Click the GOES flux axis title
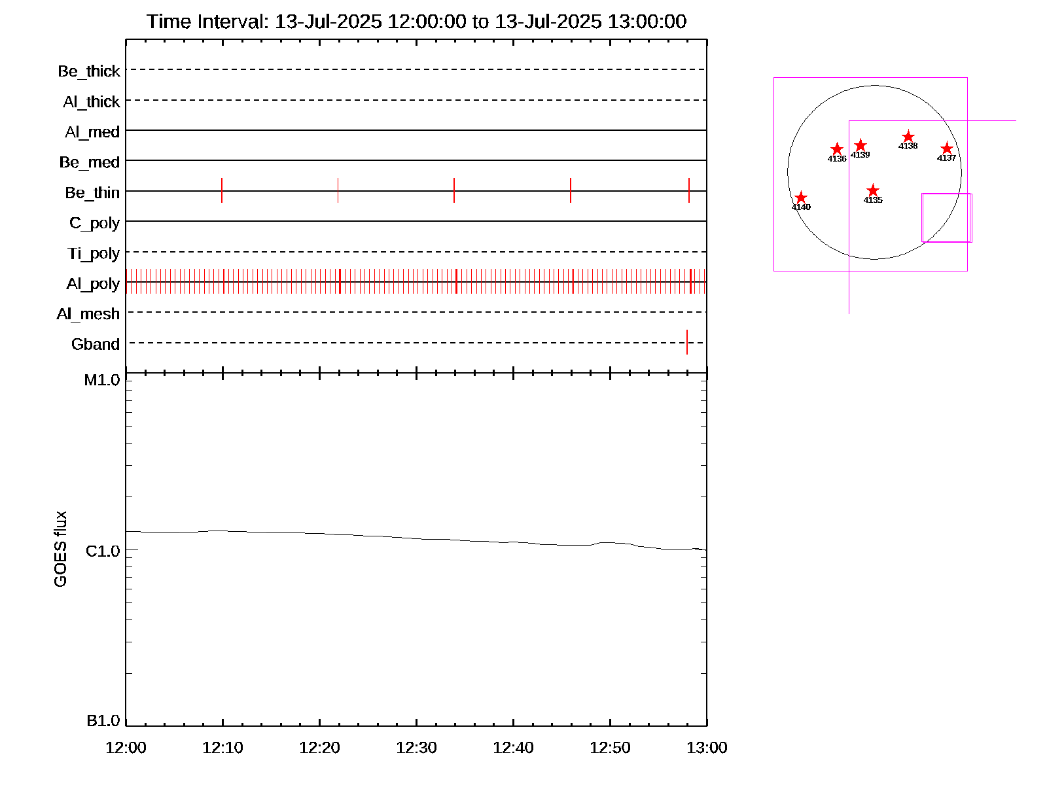Viewport: 1047px width, 785px height. tap(60, 549)
